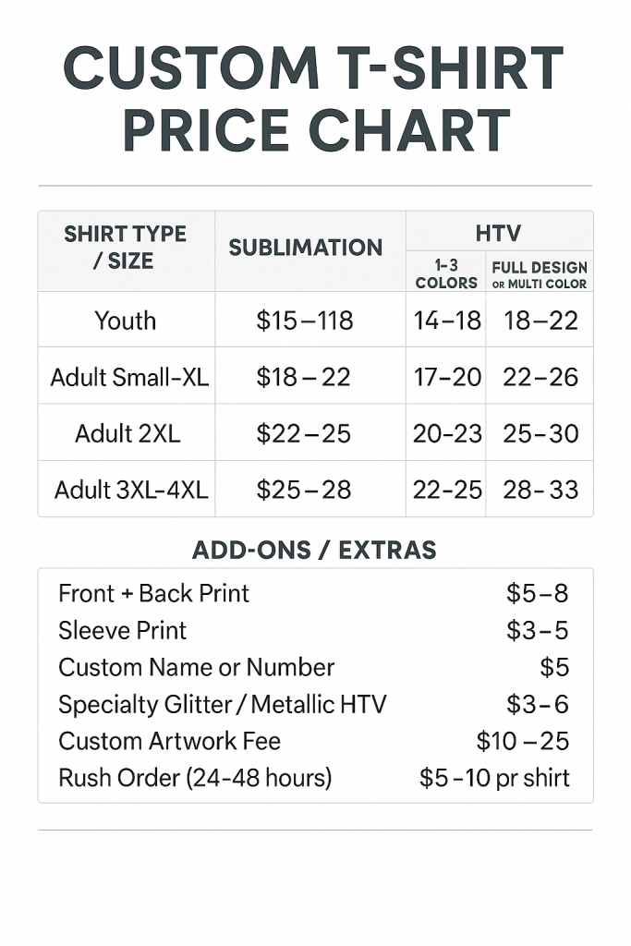
Task: Select the 1-3 Colors subheader
Action: (x=446, y=274)
